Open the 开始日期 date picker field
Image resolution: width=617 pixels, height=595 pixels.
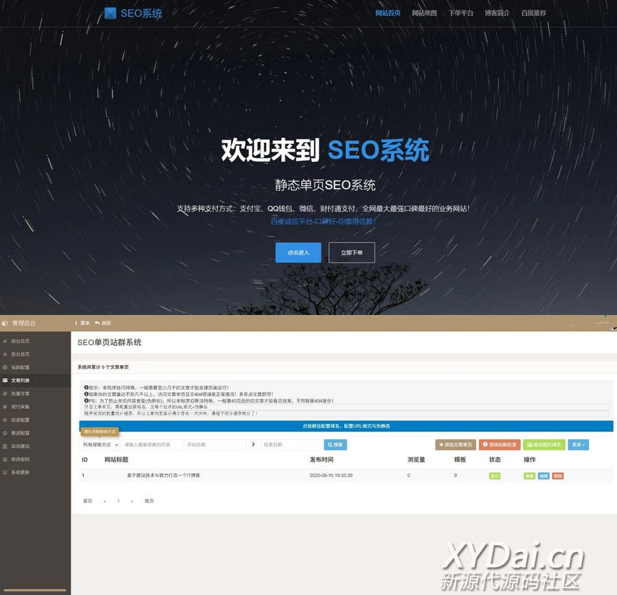(215, 445)
